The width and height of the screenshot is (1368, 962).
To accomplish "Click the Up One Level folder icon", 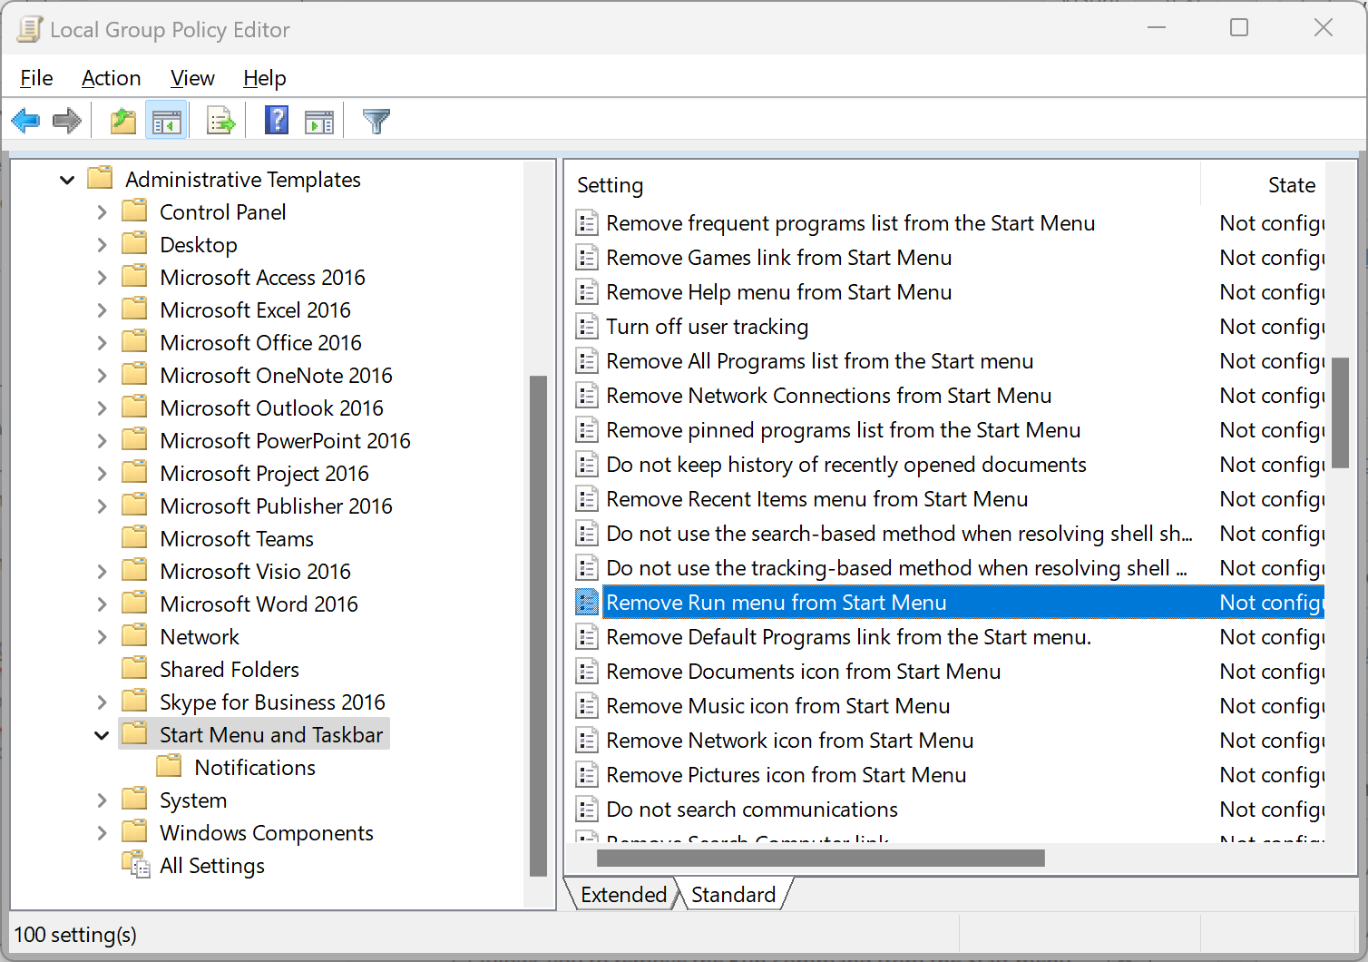I will [x=122, y=121].
